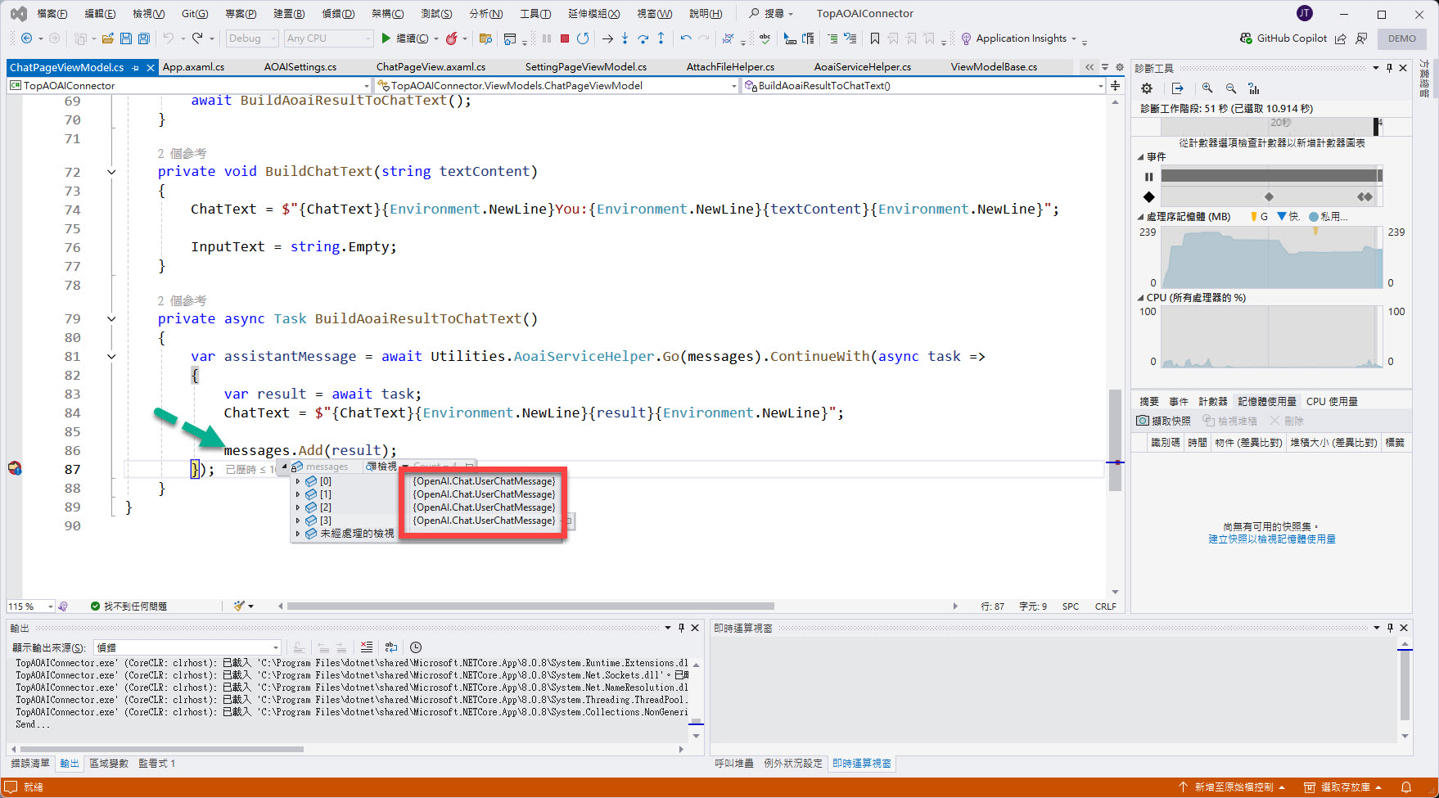Click the editor horizontal scrollbar thumb

[x=529, y=606]
